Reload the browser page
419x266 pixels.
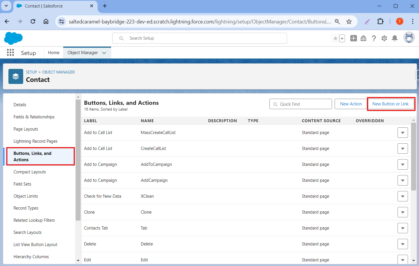[33, 21]
